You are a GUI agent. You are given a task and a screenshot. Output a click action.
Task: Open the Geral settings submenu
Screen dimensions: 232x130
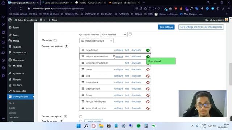point(12,103)
